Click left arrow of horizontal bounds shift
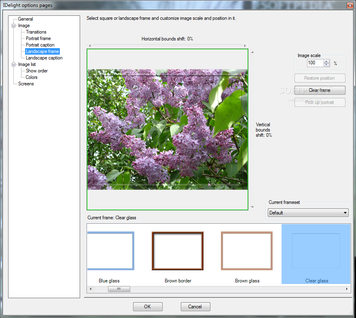356x318 pixels. pyautogui.click(x=90, y=46)
